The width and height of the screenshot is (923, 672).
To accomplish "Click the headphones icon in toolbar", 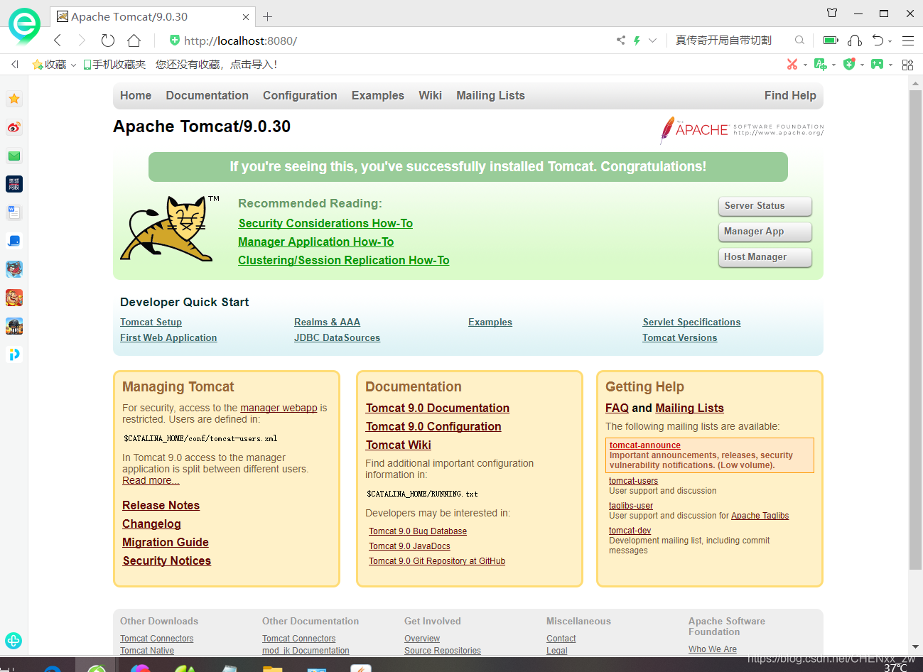I will pyautogui.click(x=855, y=40).
